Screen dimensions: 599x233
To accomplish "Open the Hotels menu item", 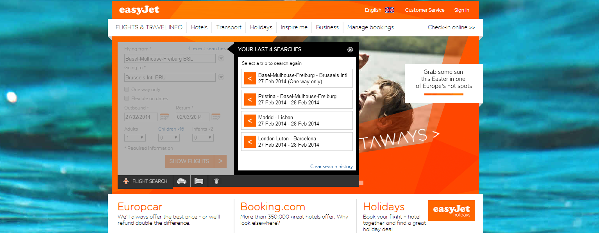I will coord(199,27).
